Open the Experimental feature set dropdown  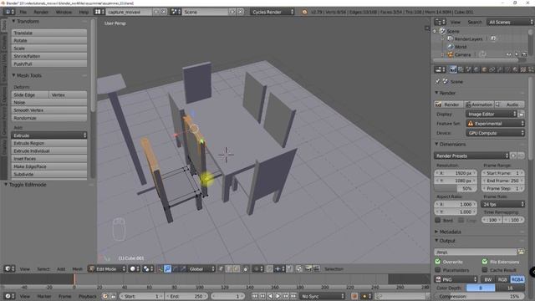tap(496, 124)
